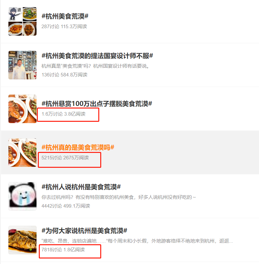Click the 136讨论 584.8万阅读 stats line
Image resolution: width=259 pixels, height=264 pixels.
pos(64,75)
